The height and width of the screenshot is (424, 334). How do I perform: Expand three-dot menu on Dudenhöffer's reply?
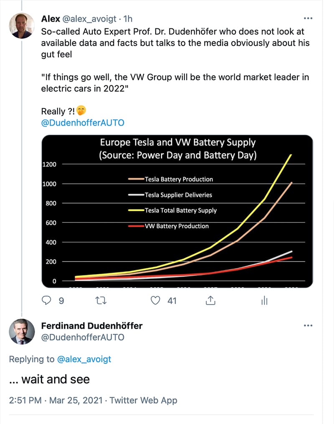tap(308, 326)
